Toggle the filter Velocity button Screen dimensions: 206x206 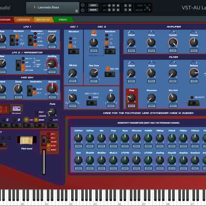(194, 103)
